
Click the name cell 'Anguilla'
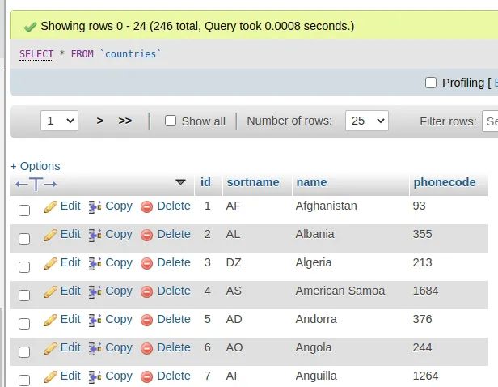coord(316,376)
